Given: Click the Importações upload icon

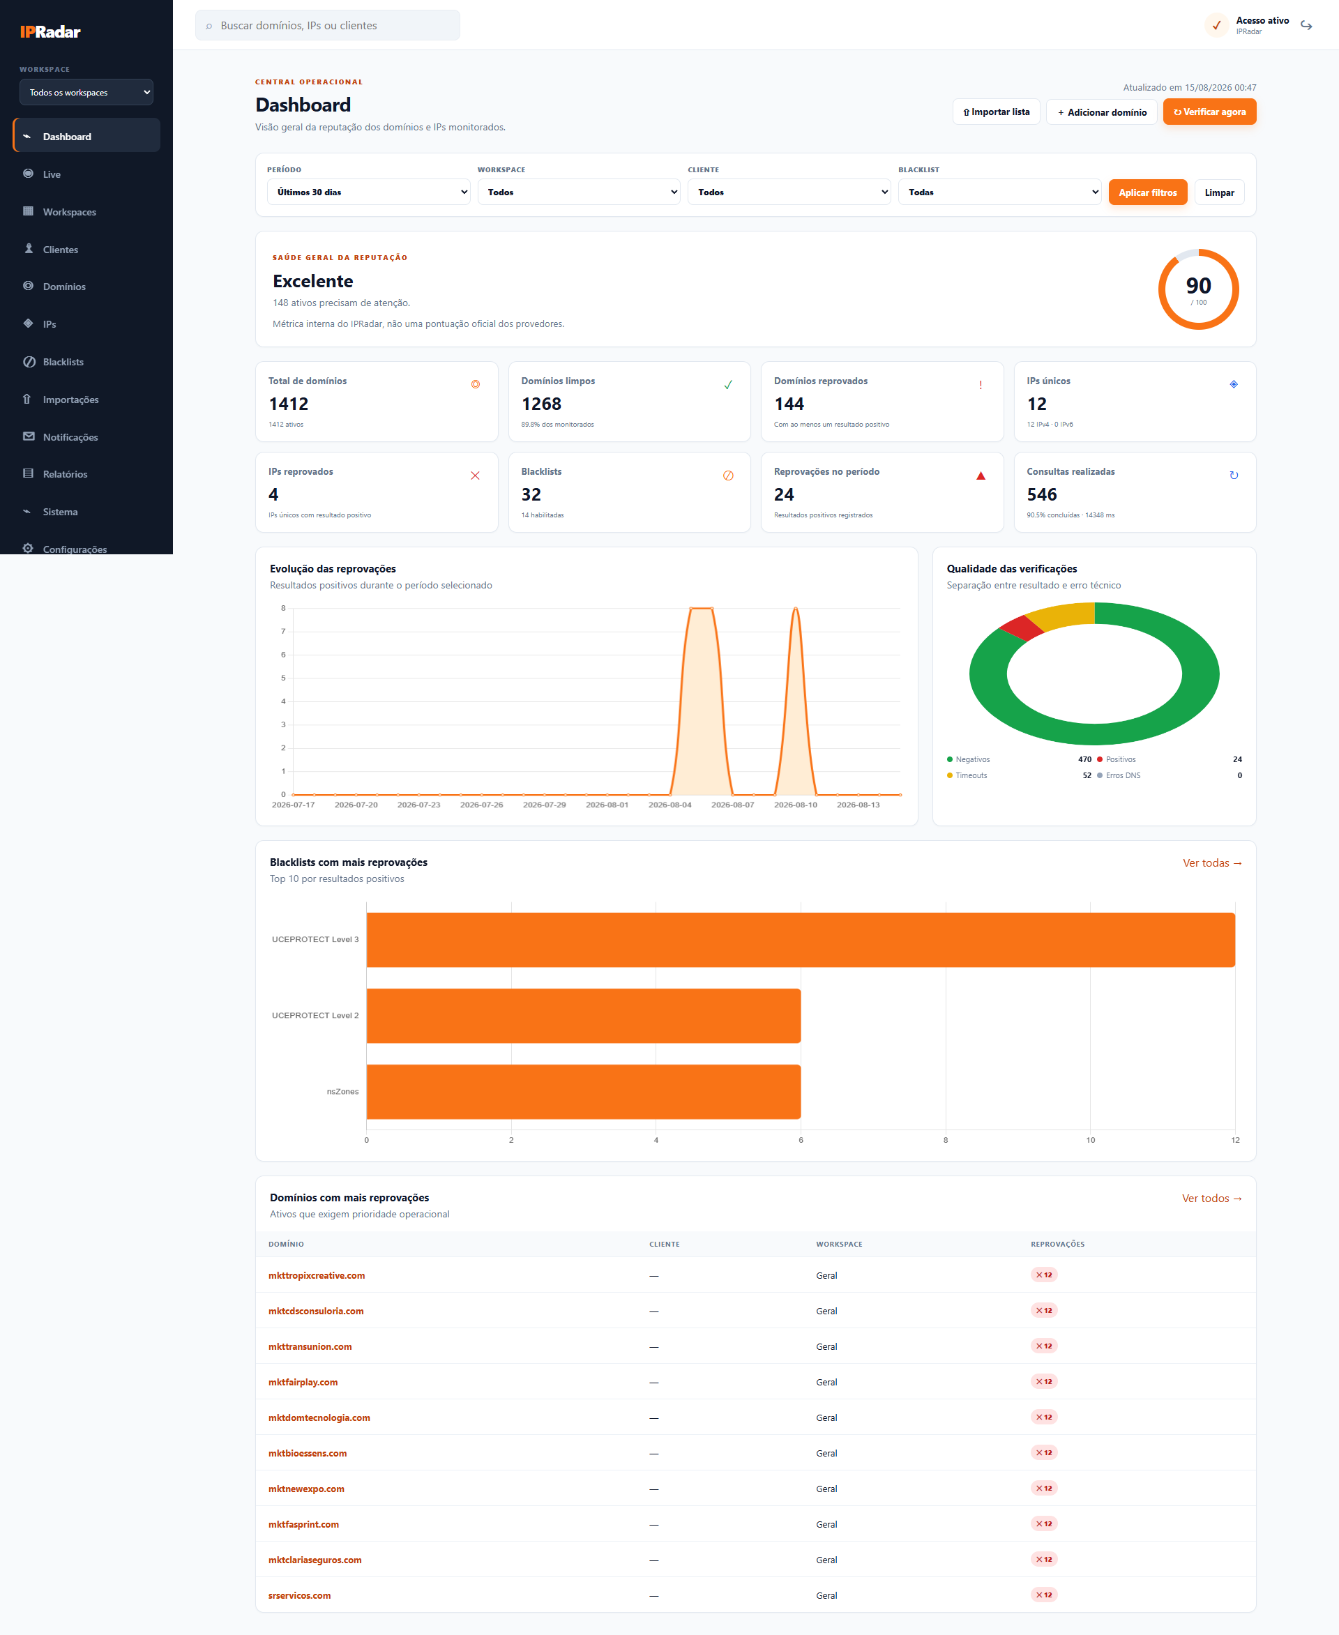Looking at the screenshot, I should click(27, 399).
